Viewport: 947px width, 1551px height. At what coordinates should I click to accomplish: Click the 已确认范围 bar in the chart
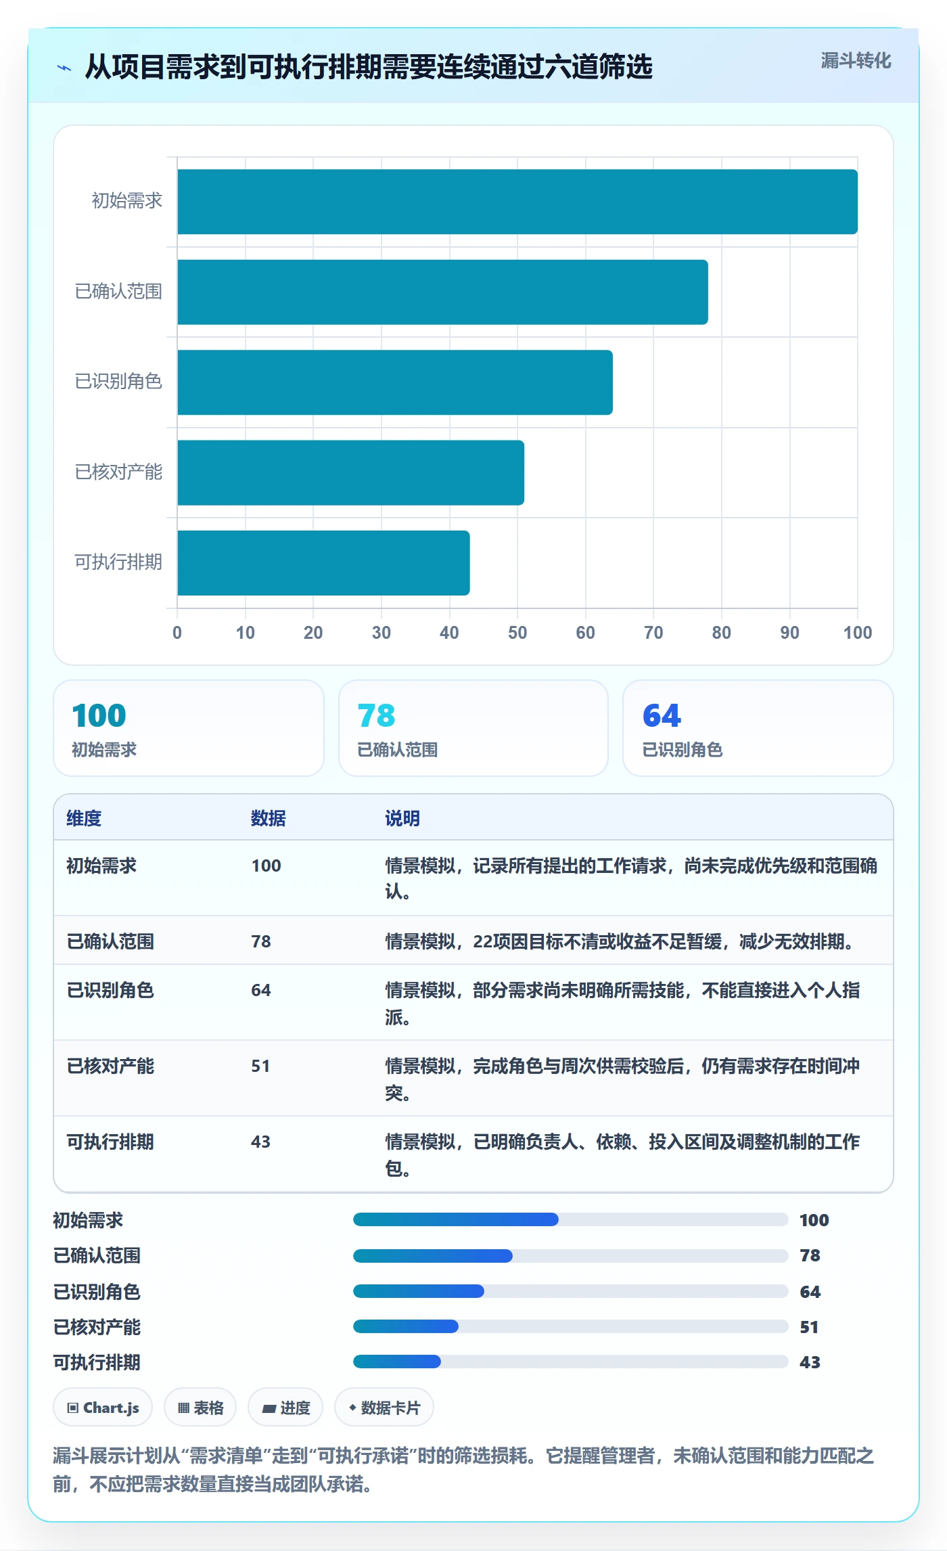442,292
